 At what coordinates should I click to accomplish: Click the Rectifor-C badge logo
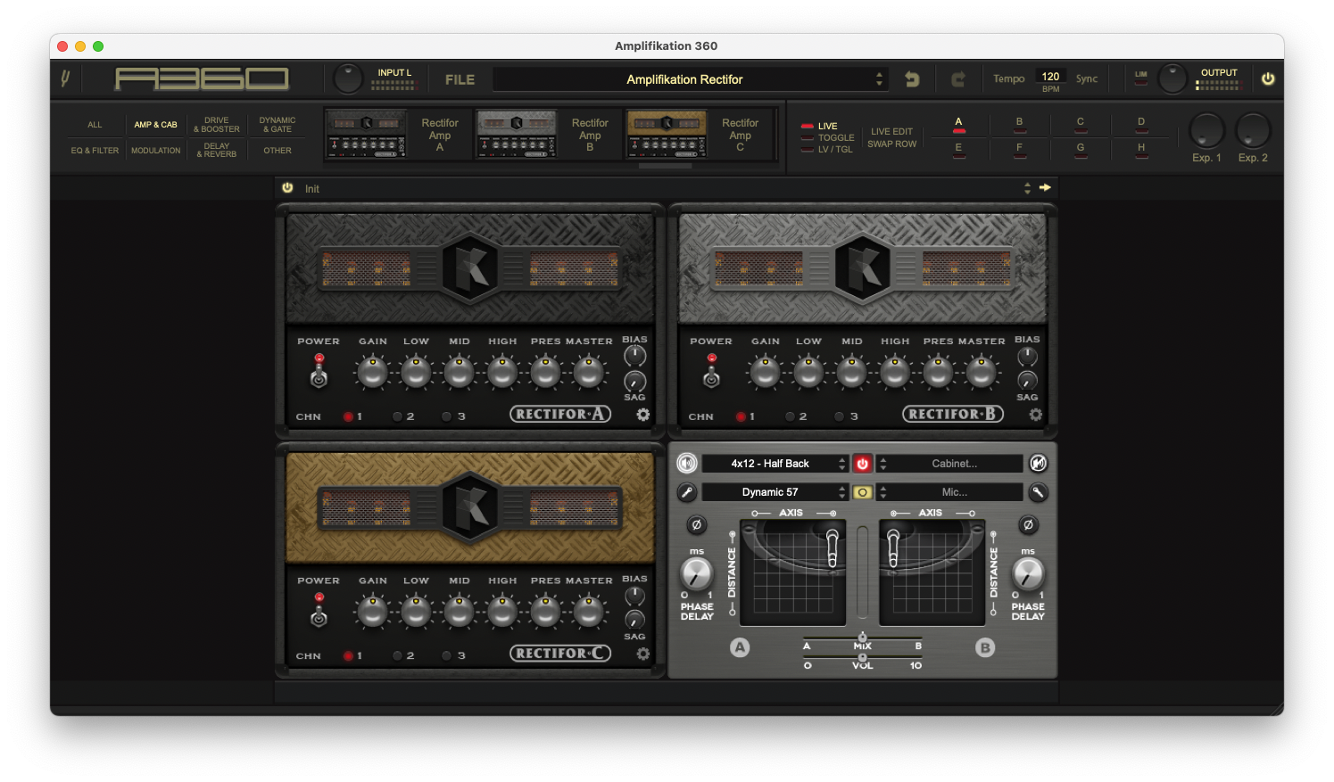click(560, 654)
